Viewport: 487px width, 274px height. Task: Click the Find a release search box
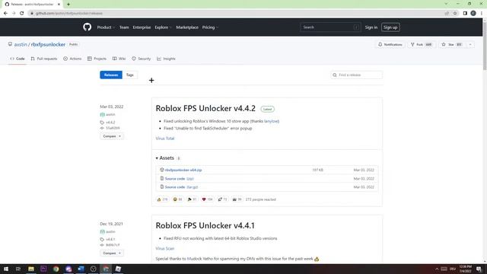click(x=357, y=75)
